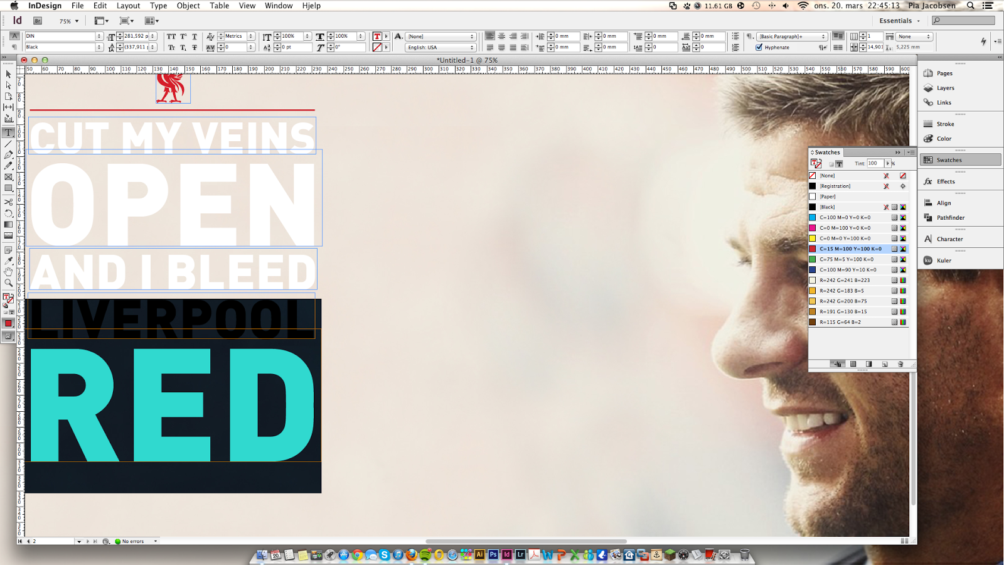Viewport: 1004px width, 565px height.
Task: Open the Hjelp menu
Action: point(311,6)
